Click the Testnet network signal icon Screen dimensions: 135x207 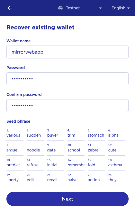[x=60, y=8]
